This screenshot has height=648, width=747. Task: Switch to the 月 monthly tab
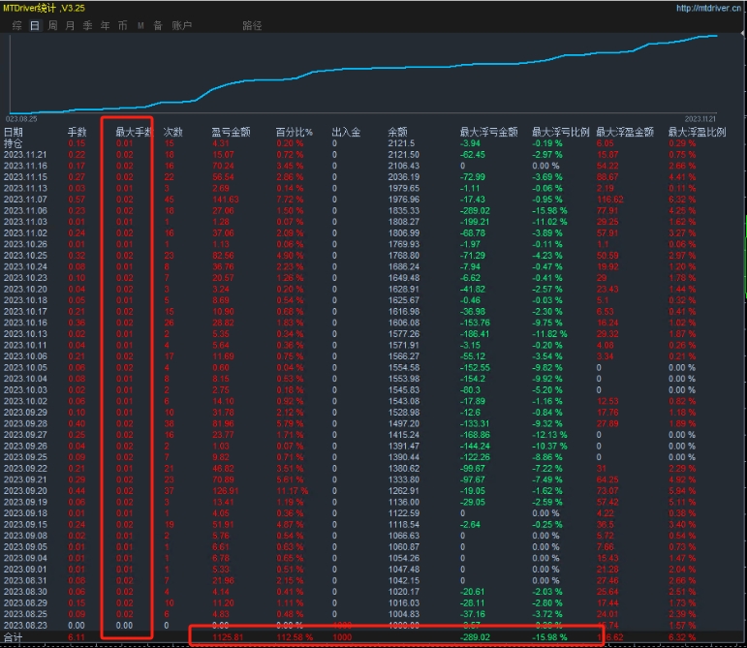(70, 26)
